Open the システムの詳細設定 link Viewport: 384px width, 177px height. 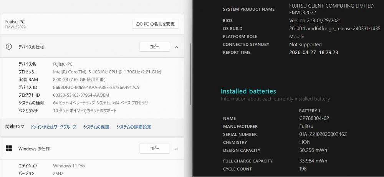point(134,127)
